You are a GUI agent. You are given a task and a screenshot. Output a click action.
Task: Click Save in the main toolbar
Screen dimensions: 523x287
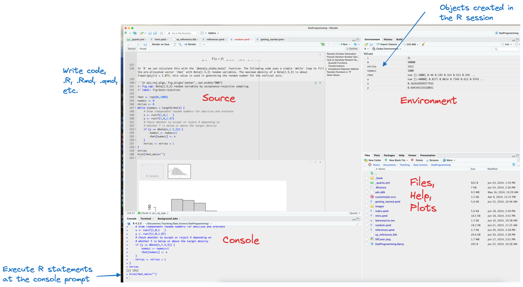click(x=150, y=33)
